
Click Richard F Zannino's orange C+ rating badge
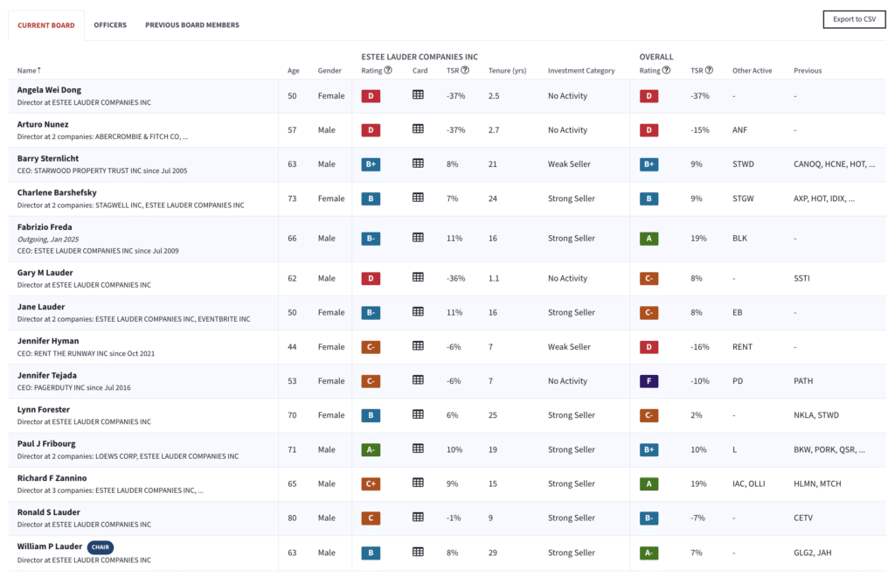[x=371, y=484]
